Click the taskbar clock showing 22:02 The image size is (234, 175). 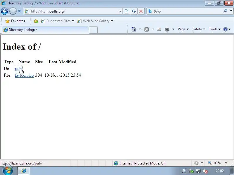point(220,171)
